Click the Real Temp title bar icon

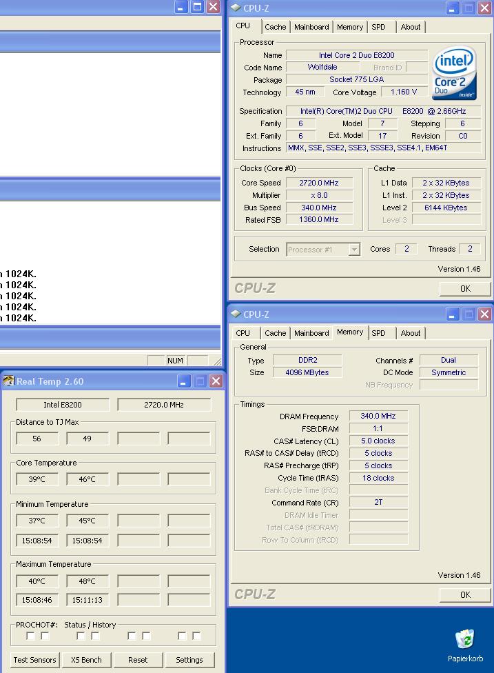8,381
